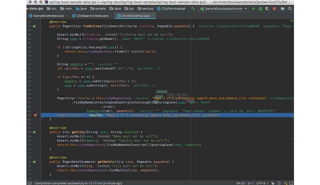Click the Build project hammer icon

[193, 9]
